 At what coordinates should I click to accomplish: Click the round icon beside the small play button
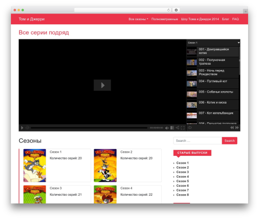[27, 128]
